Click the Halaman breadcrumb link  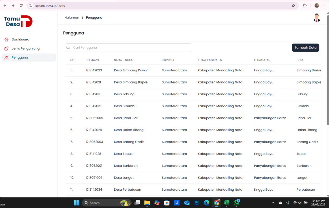(x=72, y=18)
